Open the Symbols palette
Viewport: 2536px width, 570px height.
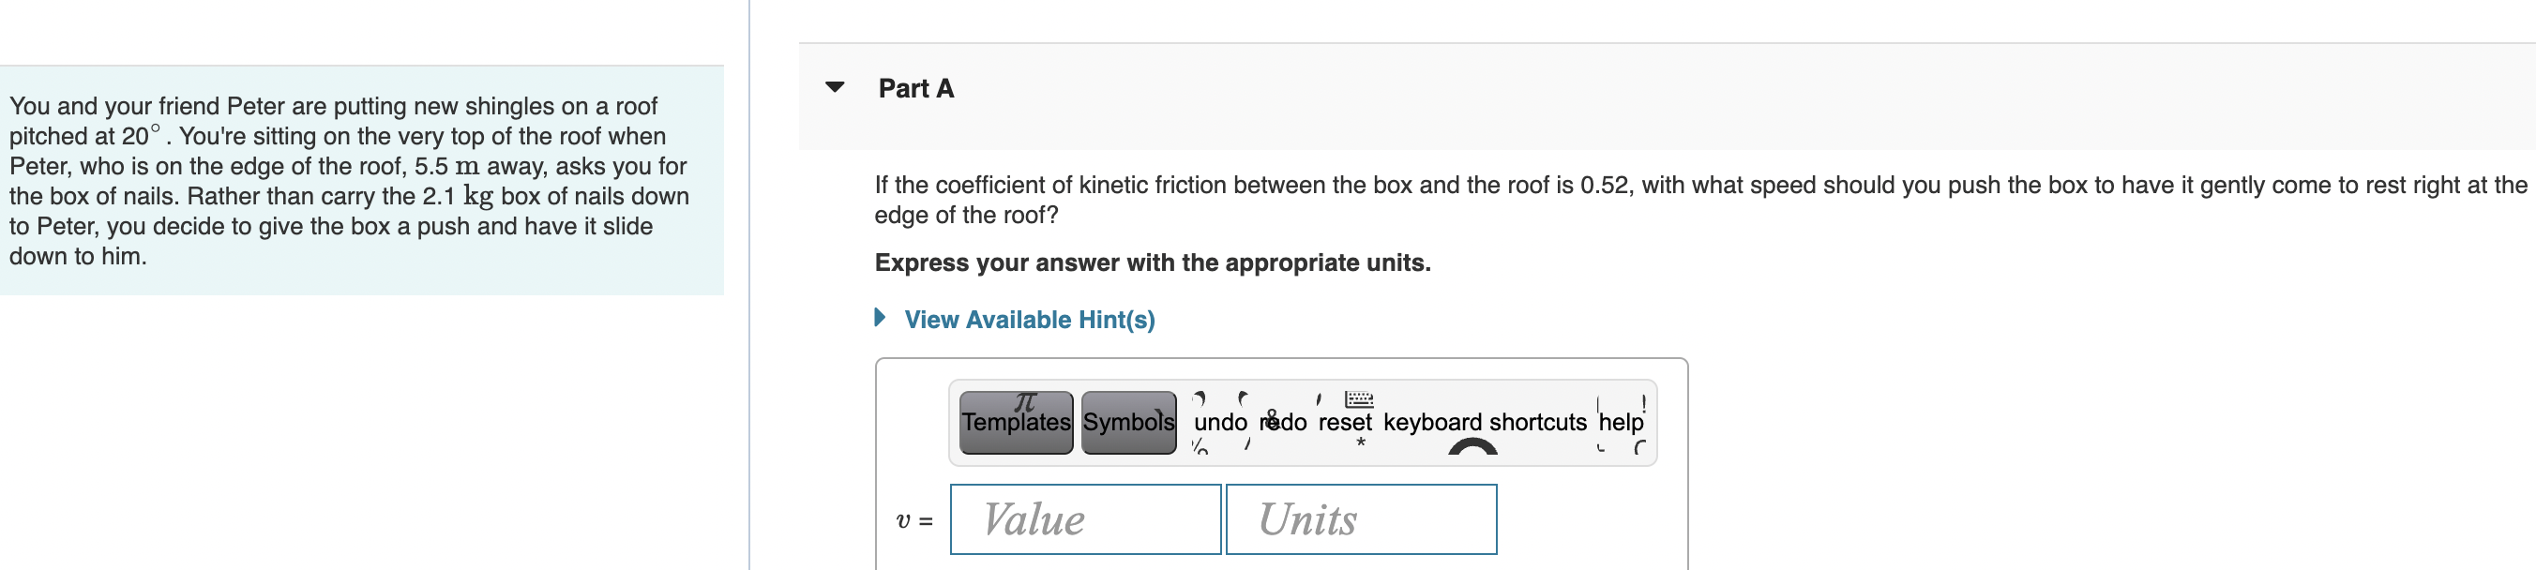pos(1127,422)
